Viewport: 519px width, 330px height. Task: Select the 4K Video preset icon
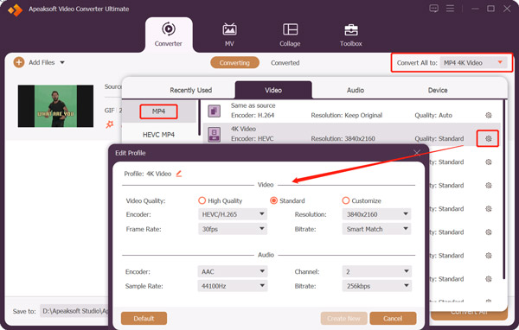(215, 135)
